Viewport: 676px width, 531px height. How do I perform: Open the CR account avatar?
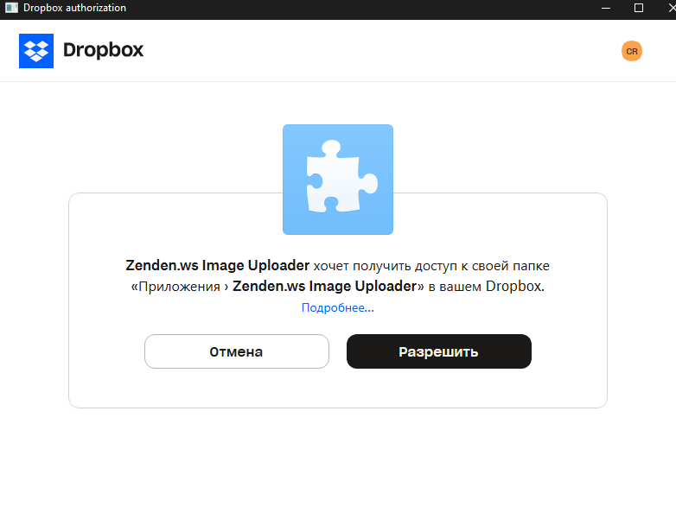(x=632, y=51)
